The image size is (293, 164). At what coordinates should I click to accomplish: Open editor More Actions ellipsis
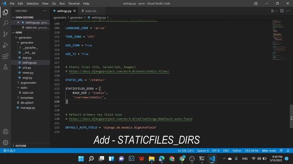pyautogui.click(x=288, y=11)
